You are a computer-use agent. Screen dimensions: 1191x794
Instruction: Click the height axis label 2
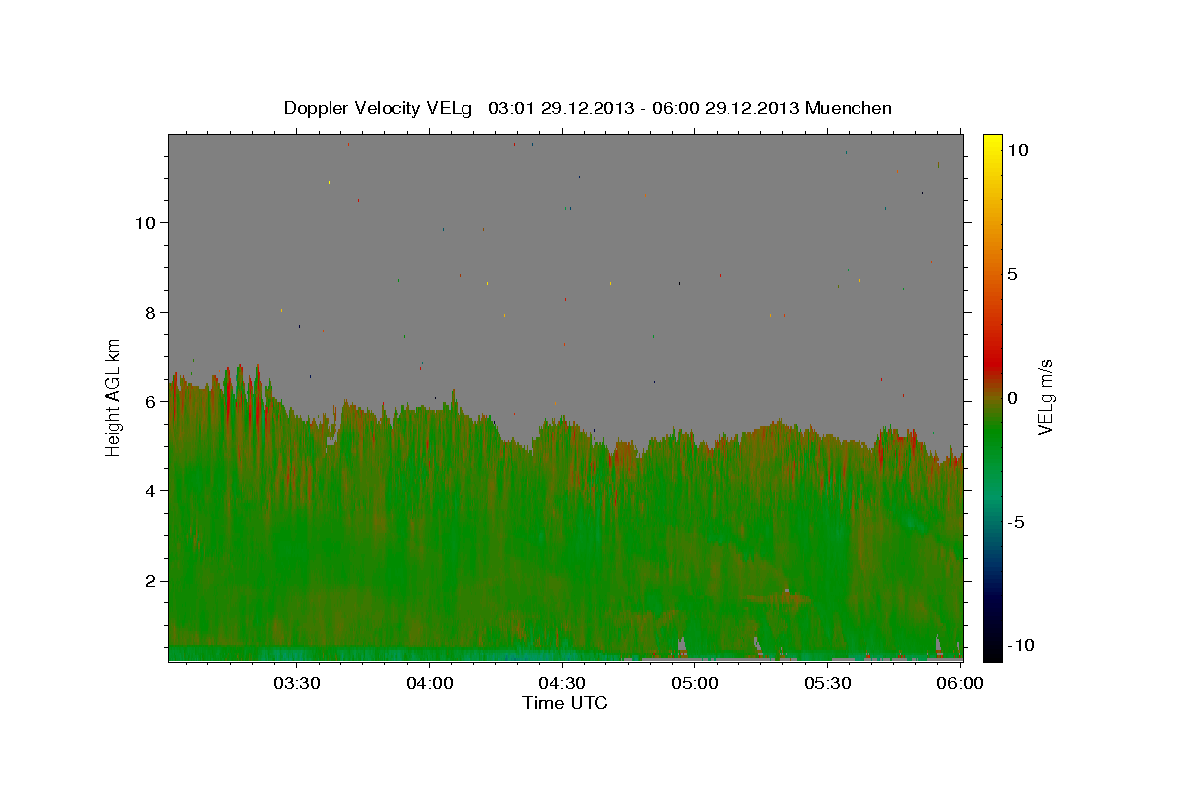click(x=149, y=580)
